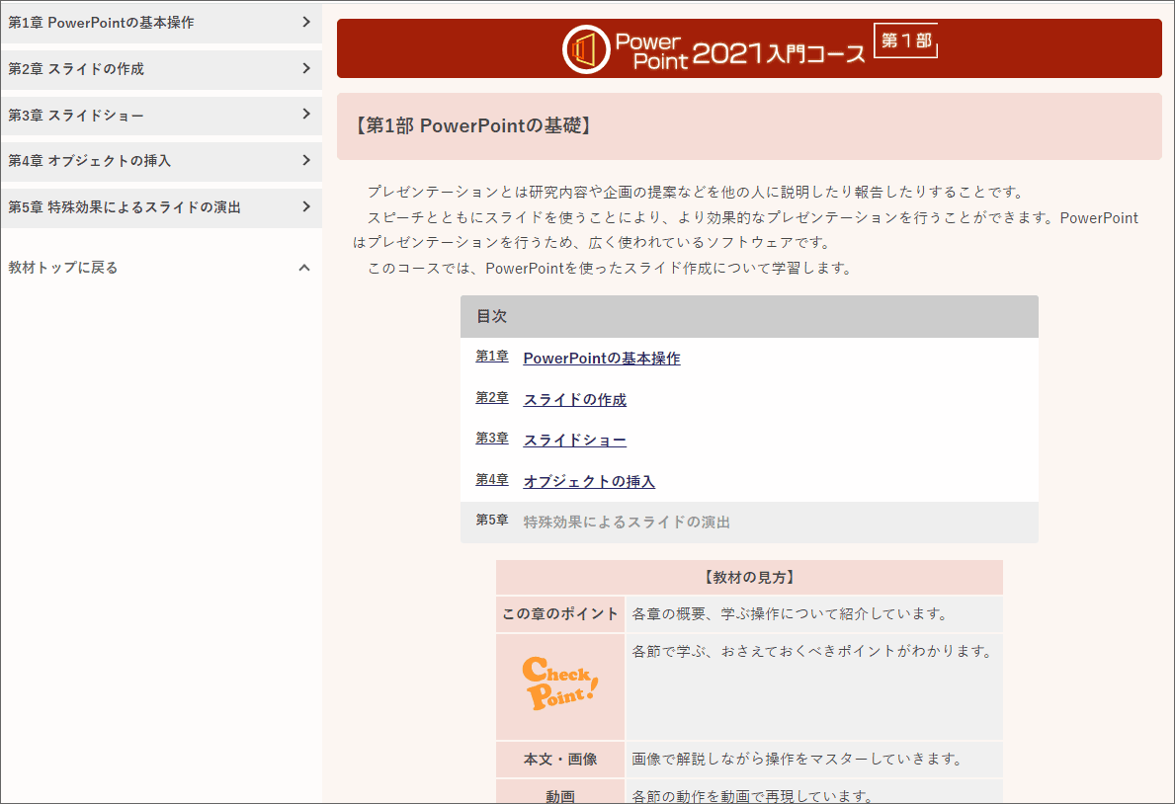
Task: Open sidebar item 第4章 オブジェクトの挿入
Action: click(161, 161)
